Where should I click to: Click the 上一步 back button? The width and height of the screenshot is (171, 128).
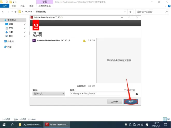[115, 102]
